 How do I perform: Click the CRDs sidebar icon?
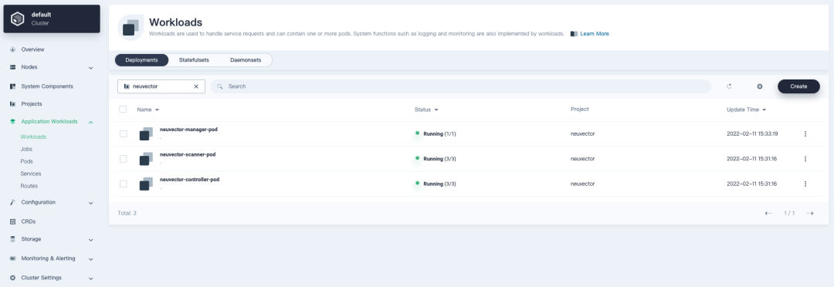[13, 221]
